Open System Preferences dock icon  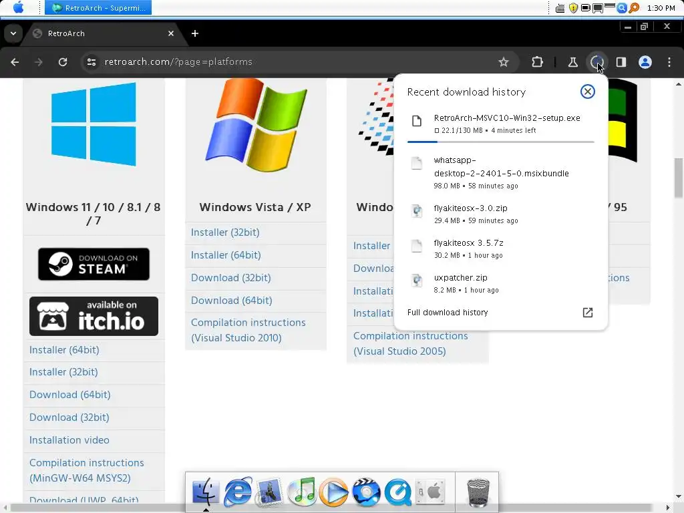click(430, 492)
